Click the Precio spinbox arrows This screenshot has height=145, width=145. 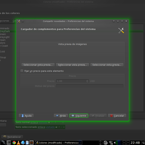87,81
